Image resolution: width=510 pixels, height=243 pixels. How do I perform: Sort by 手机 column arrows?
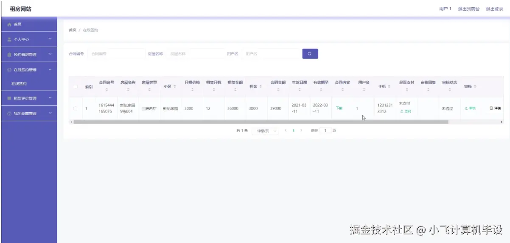[389, 86]
